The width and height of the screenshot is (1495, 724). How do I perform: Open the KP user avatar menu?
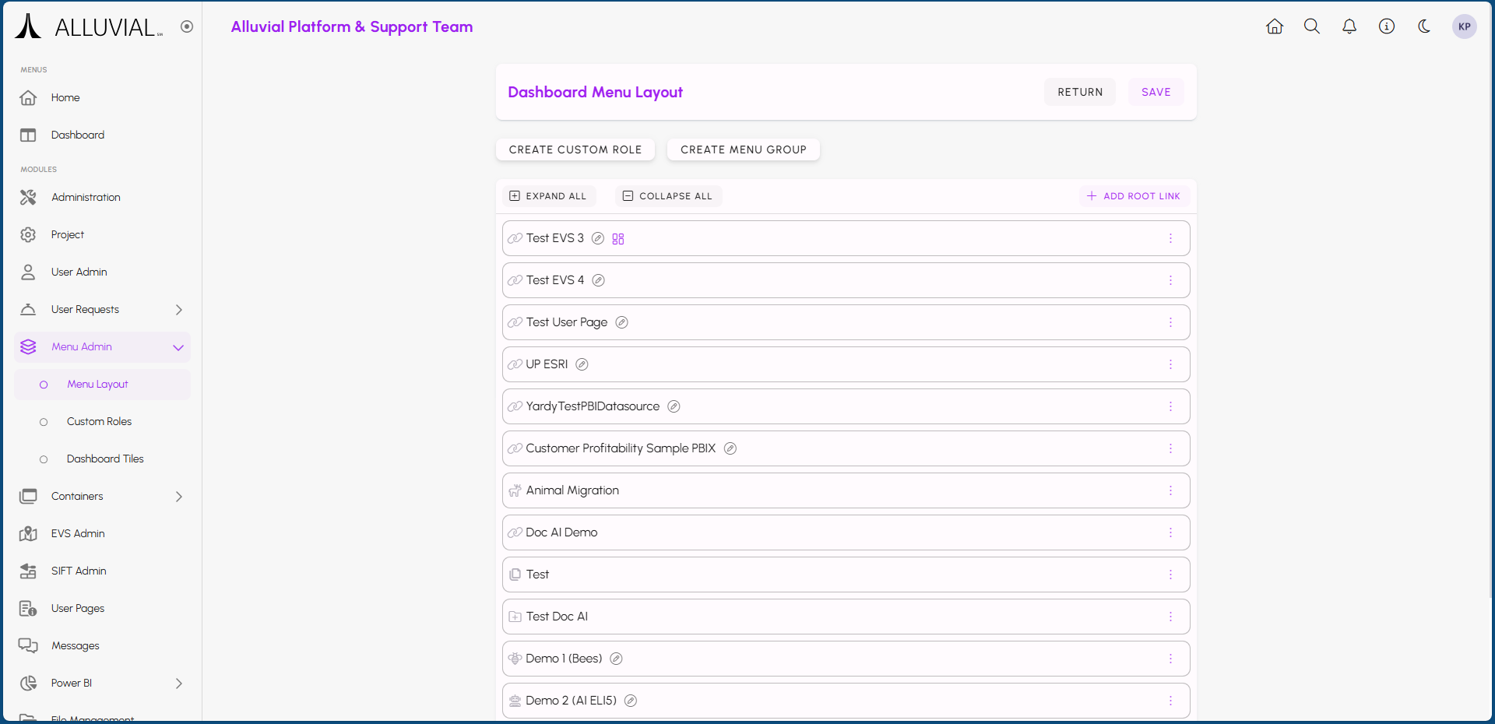tap(1464, 26)
